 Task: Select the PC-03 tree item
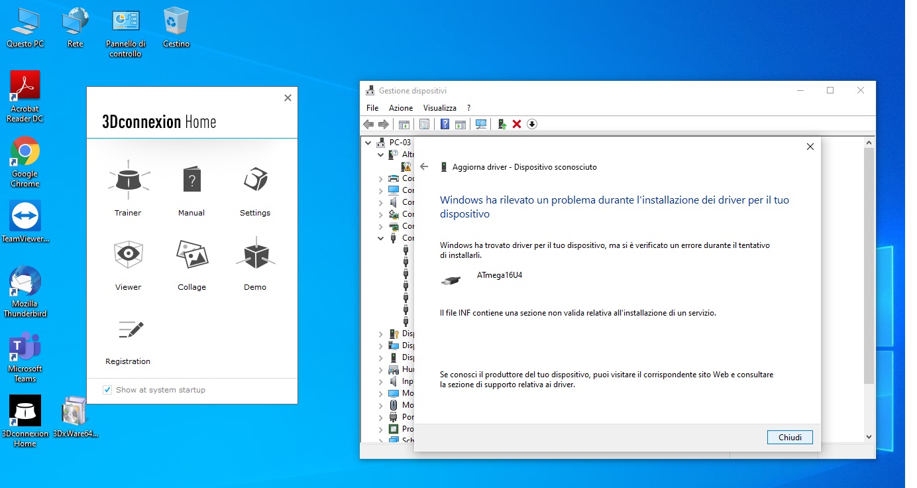[x=400, y=143]
